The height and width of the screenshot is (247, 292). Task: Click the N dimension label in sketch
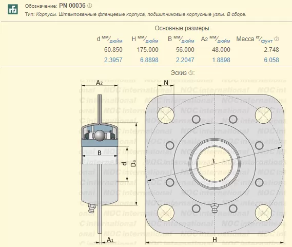coord(166,82)
